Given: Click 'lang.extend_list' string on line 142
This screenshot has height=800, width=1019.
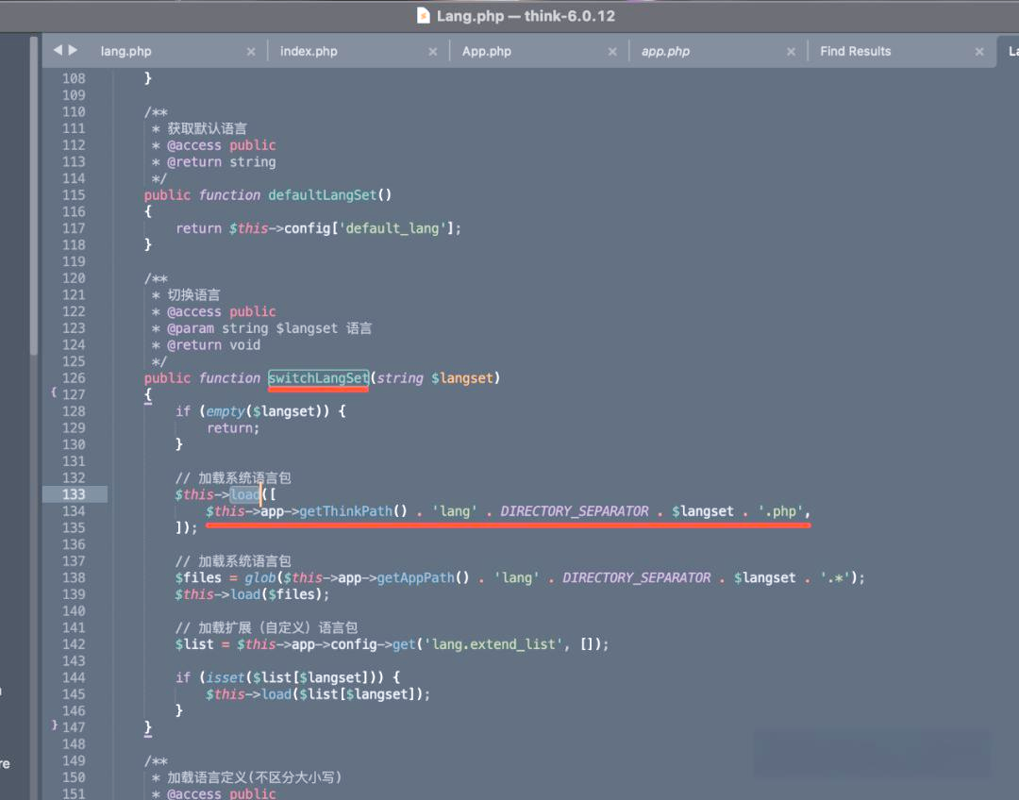Looking at the screenshot, I should coord(493,644).
